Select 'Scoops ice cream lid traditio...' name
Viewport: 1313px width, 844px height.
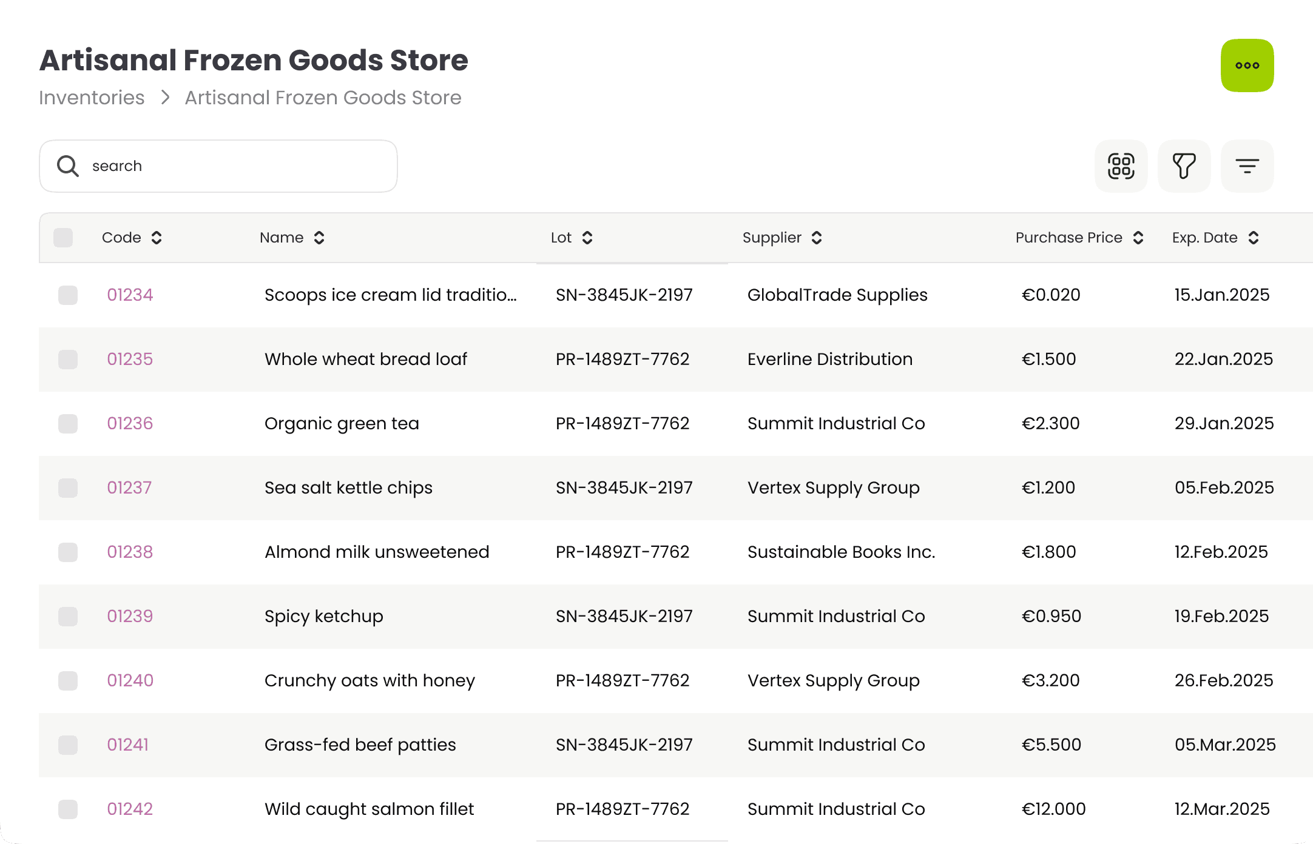click(x=391, y=295)
